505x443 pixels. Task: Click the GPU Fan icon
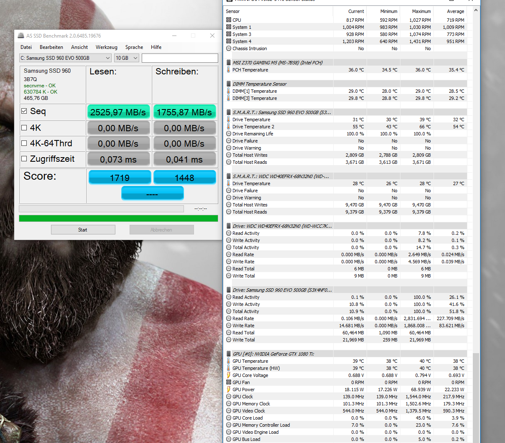click(229, 382)
